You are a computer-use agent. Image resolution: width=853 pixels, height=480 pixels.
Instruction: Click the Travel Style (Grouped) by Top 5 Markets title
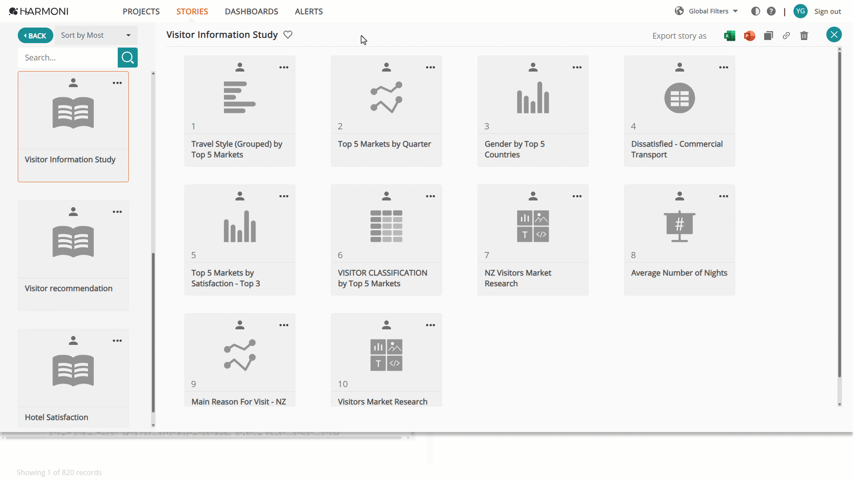(237, 149)
